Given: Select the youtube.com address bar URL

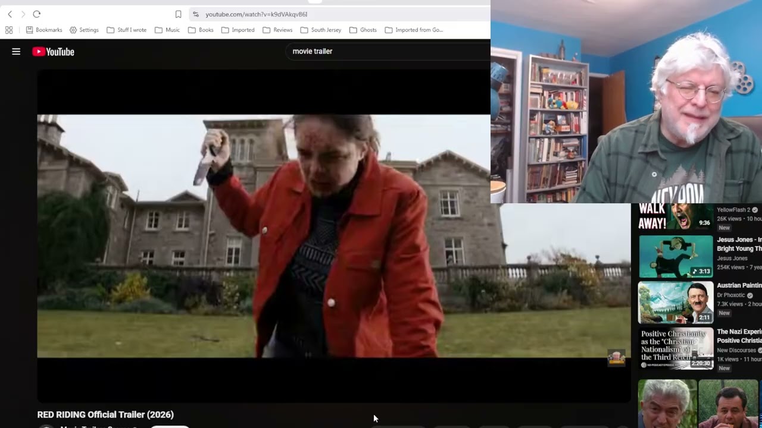Looking at the screenshot, I should click(x=257, y=14).
